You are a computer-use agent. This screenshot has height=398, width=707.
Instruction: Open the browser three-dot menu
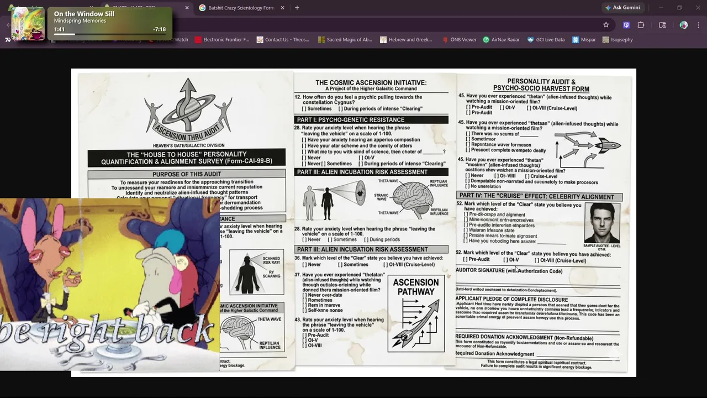tap(698, 25)
